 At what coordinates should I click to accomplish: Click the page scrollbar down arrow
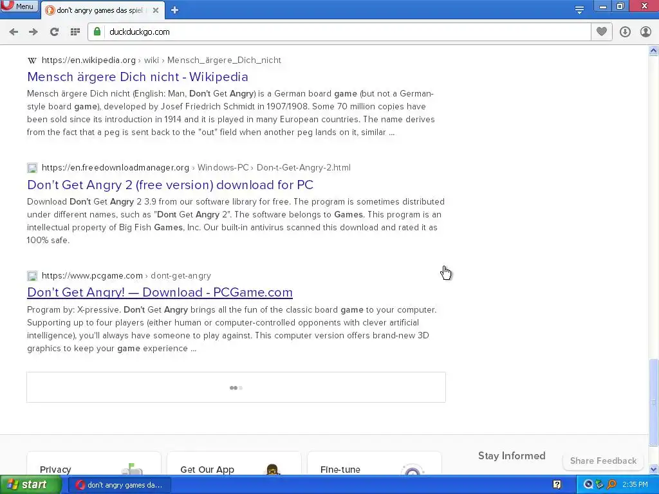[x=654, y=469]
